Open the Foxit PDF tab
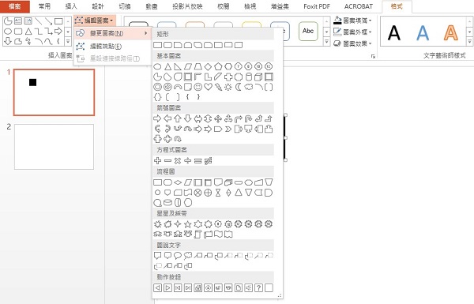 pos(317,6)
